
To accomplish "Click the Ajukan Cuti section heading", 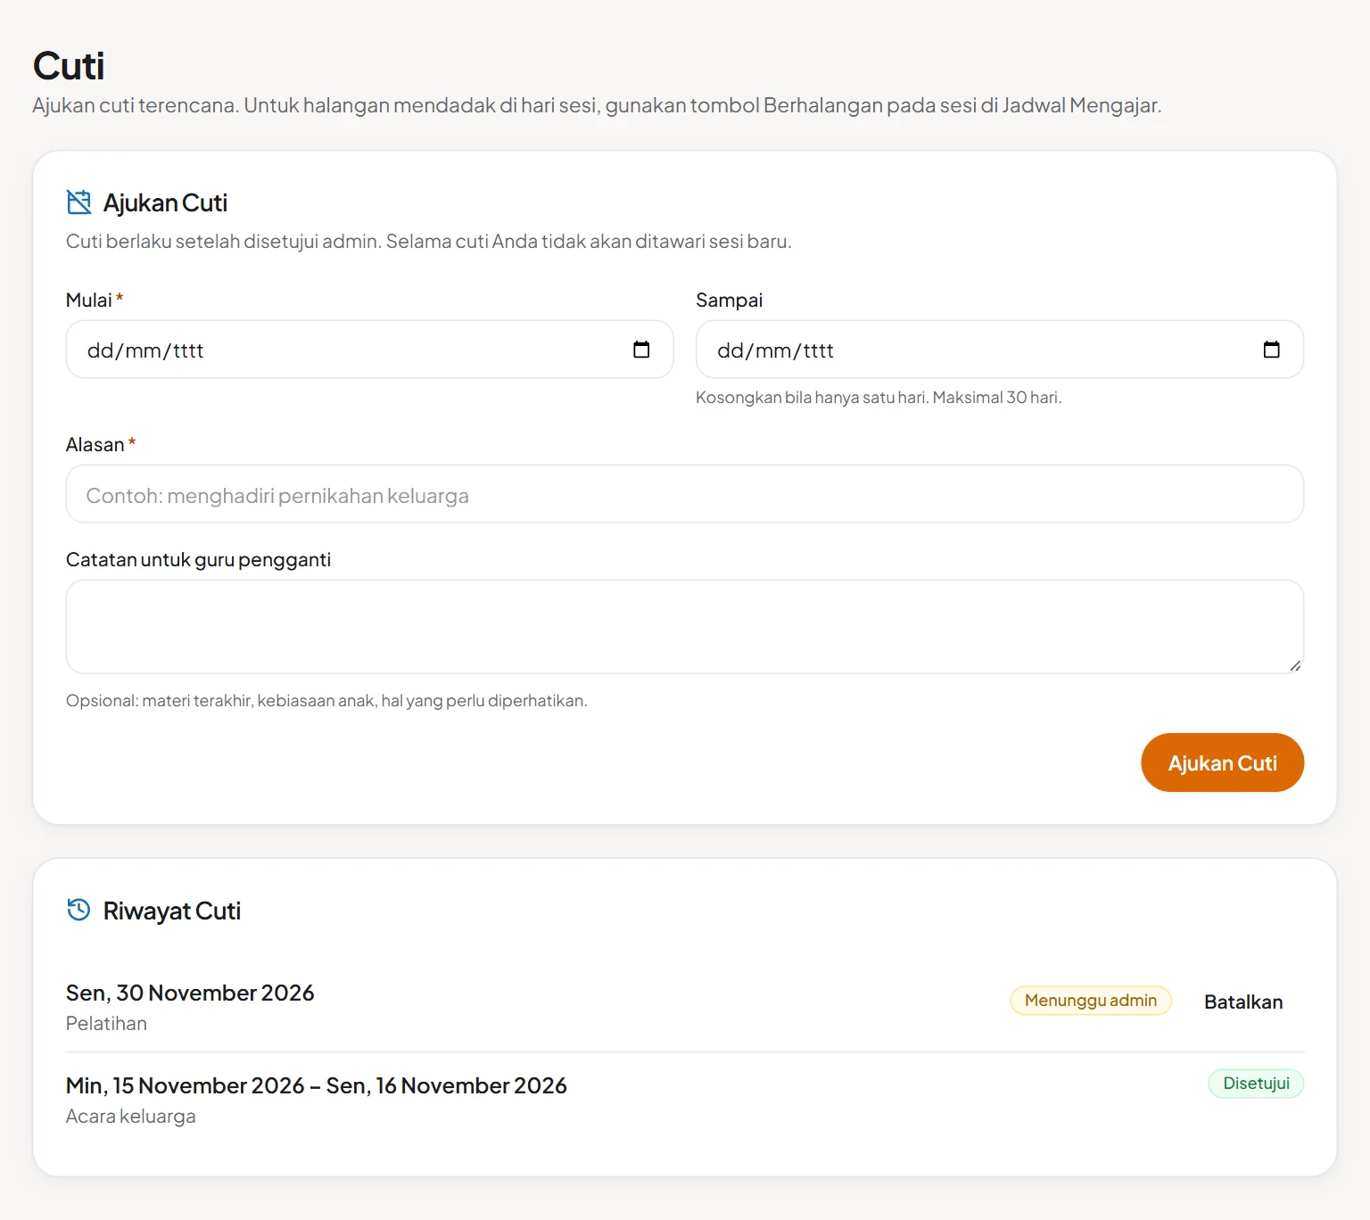I will [x=165, y=202].
